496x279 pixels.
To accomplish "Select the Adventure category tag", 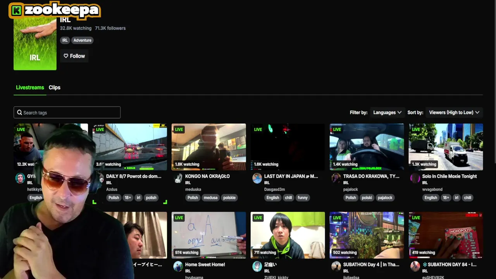I will (x=83, y=40).
